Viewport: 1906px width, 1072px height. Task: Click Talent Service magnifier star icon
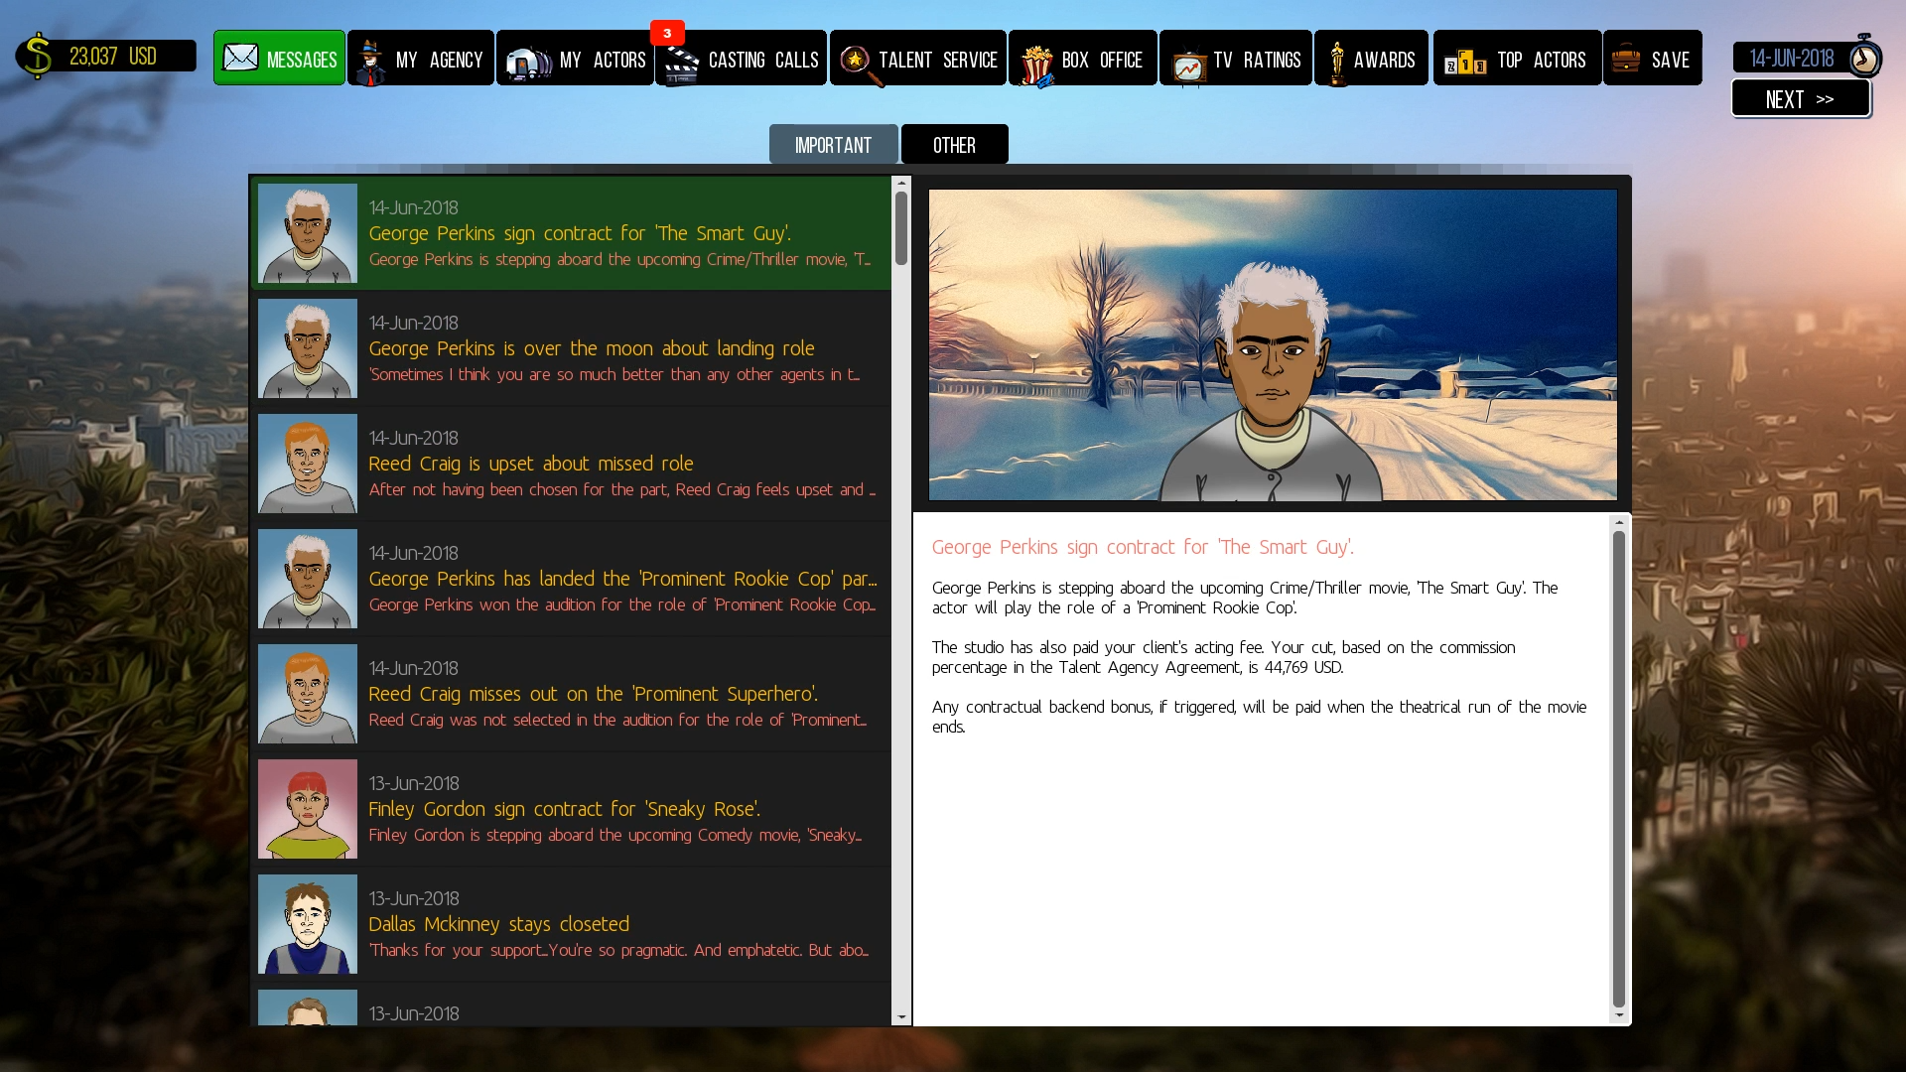(857, 62)
